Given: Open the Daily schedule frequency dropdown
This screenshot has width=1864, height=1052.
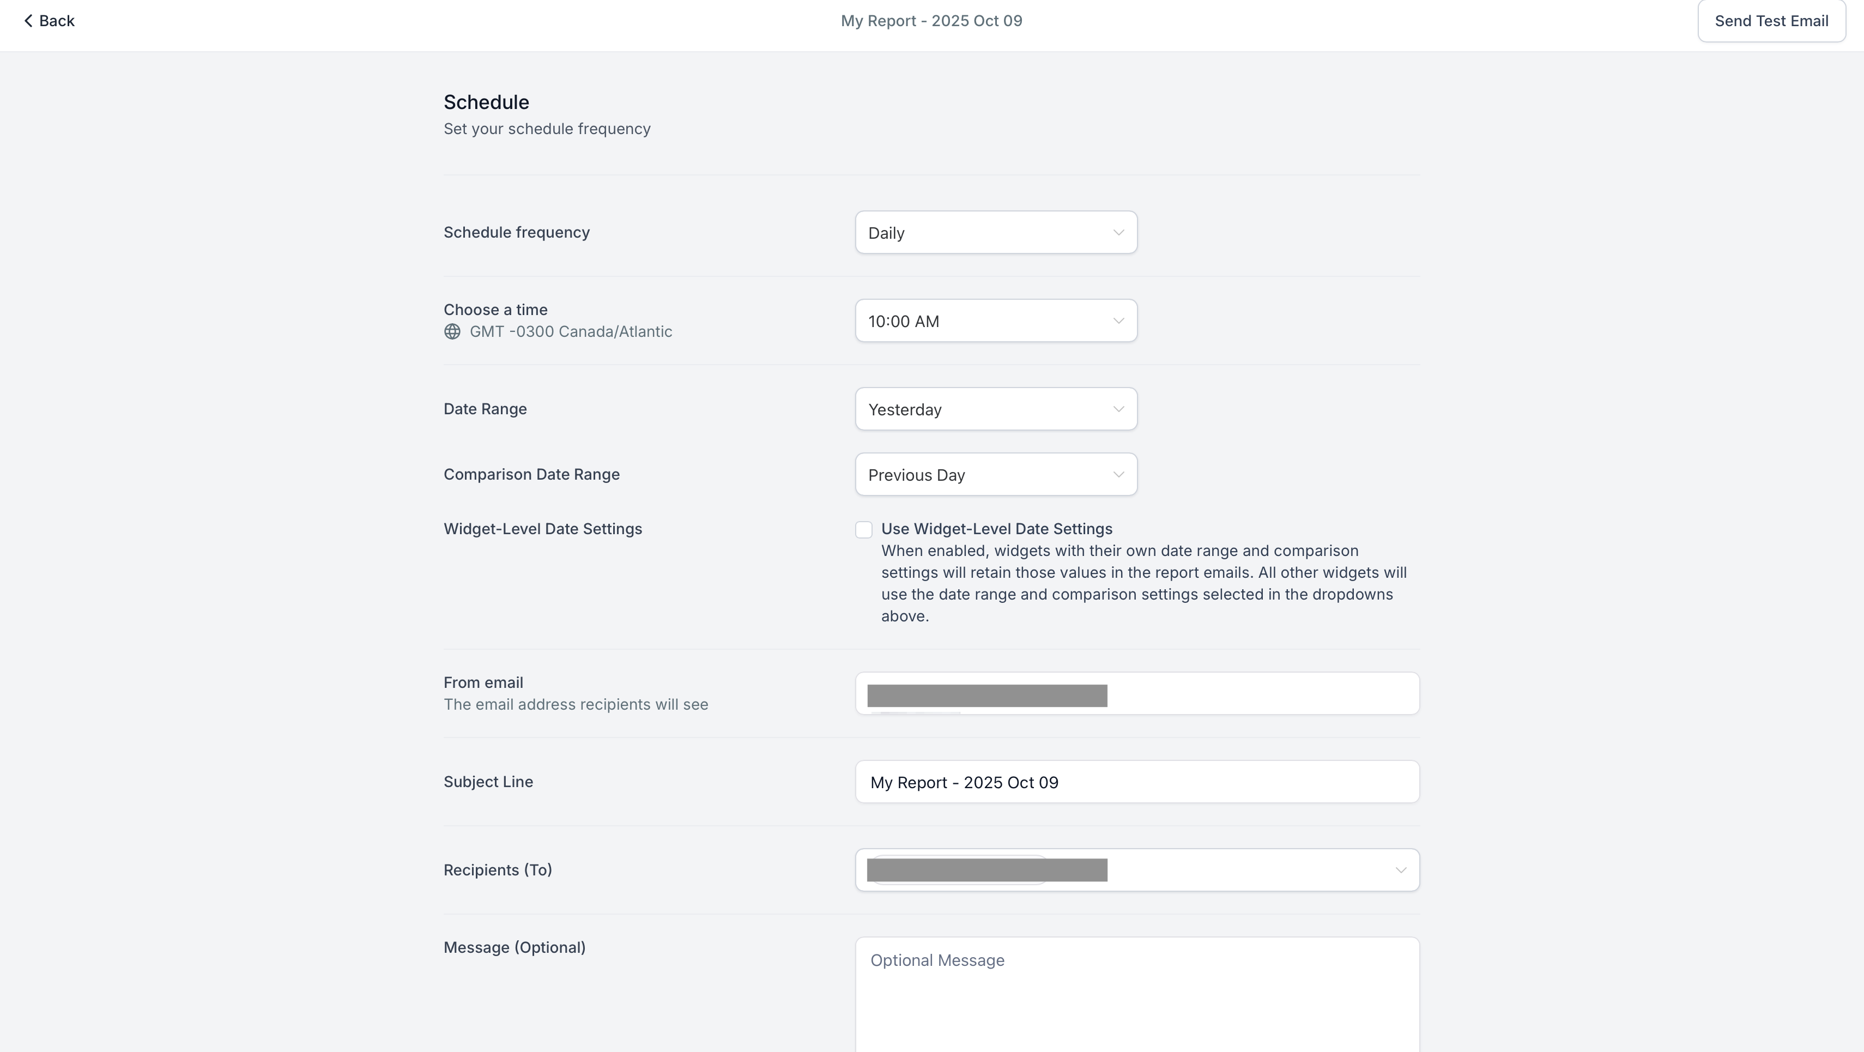Looking at the screenshot, I should coord(995,233).
